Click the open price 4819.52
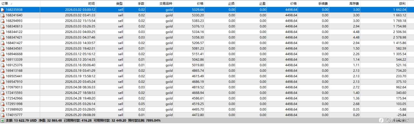The width and height of the screenshot is (414, 129). pos(198,87)
